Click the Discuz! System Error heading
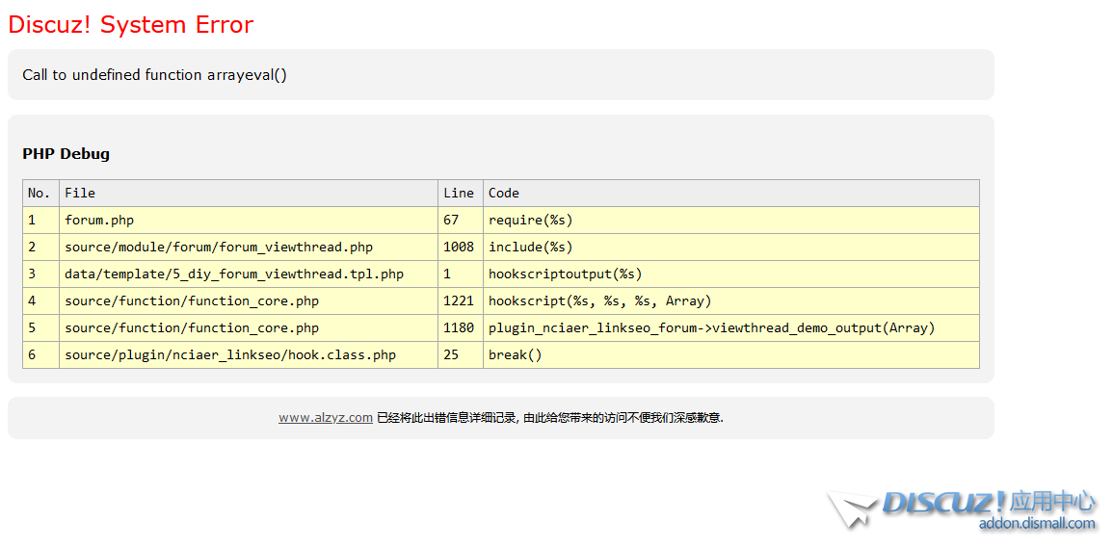 pyautogui.click(x=131, y=25)
